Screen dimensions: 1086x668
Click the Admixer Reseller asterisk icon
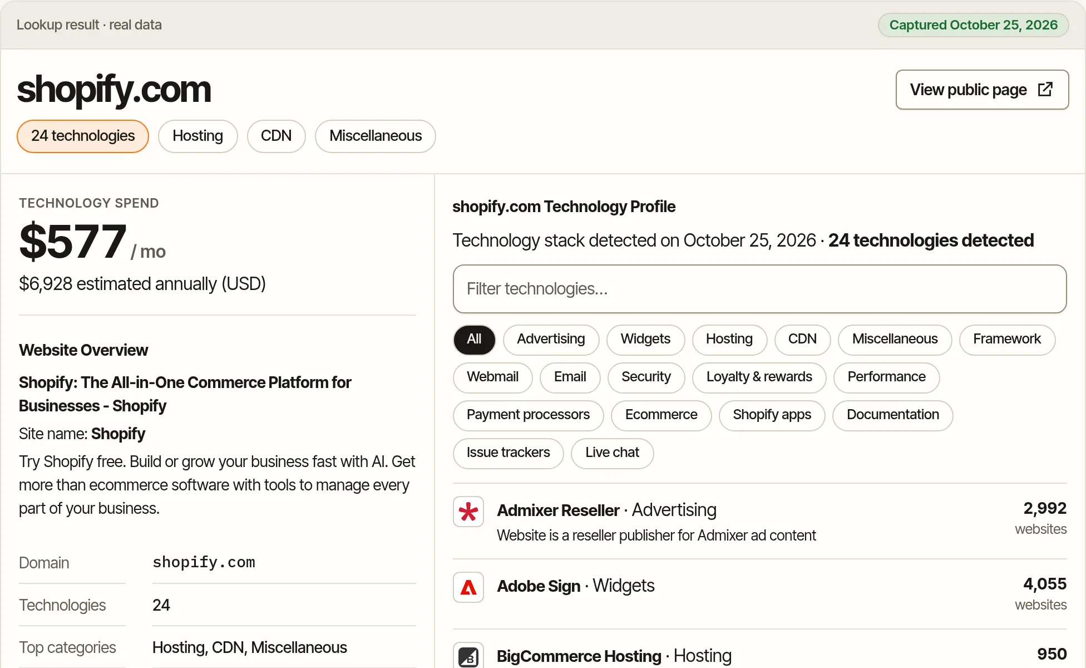[x=468, y=512]
